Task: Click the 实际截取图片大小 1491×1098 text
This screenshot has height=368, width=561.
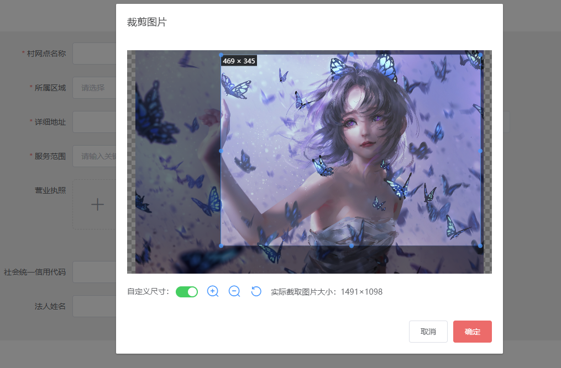Action: [327, 292]
